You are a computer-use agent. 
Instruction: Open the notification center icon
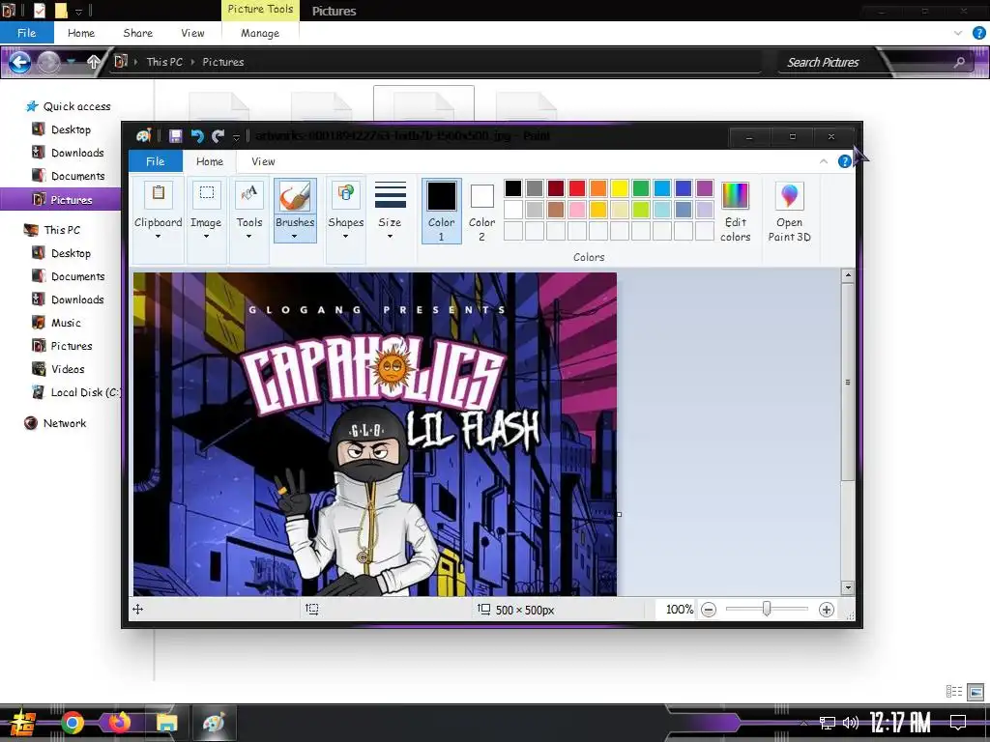click(958, 723)
